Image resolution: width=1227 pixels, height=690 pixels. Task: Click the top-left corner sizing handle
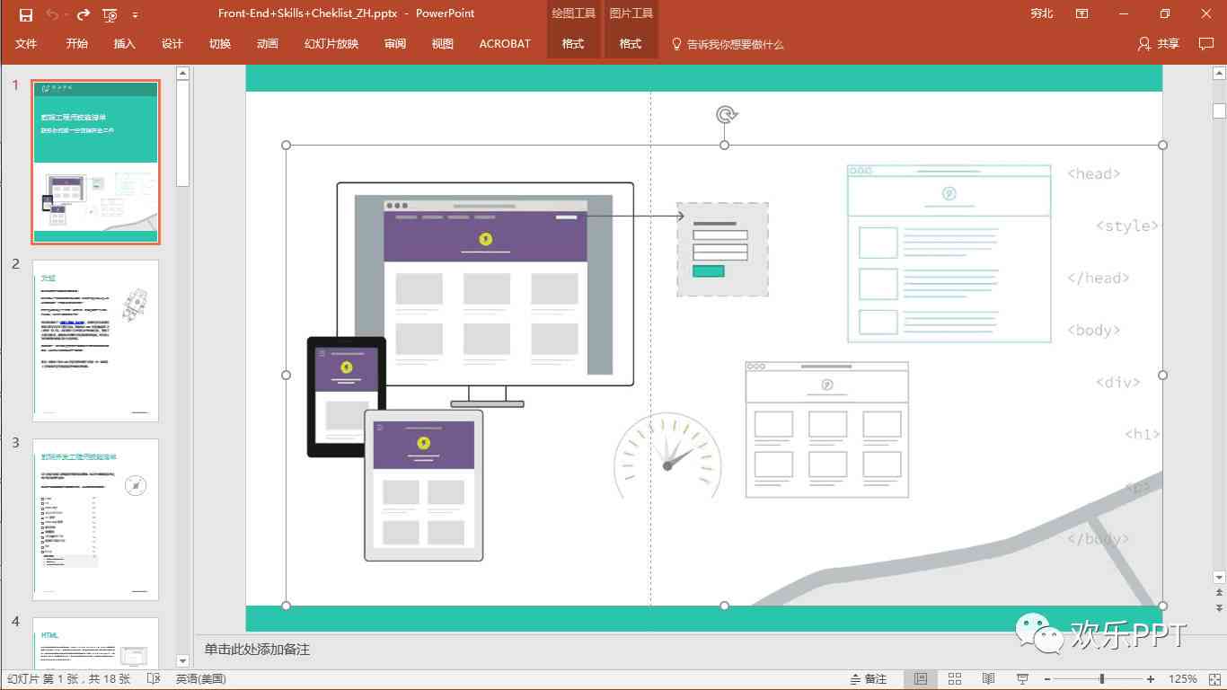pos(287,145)
